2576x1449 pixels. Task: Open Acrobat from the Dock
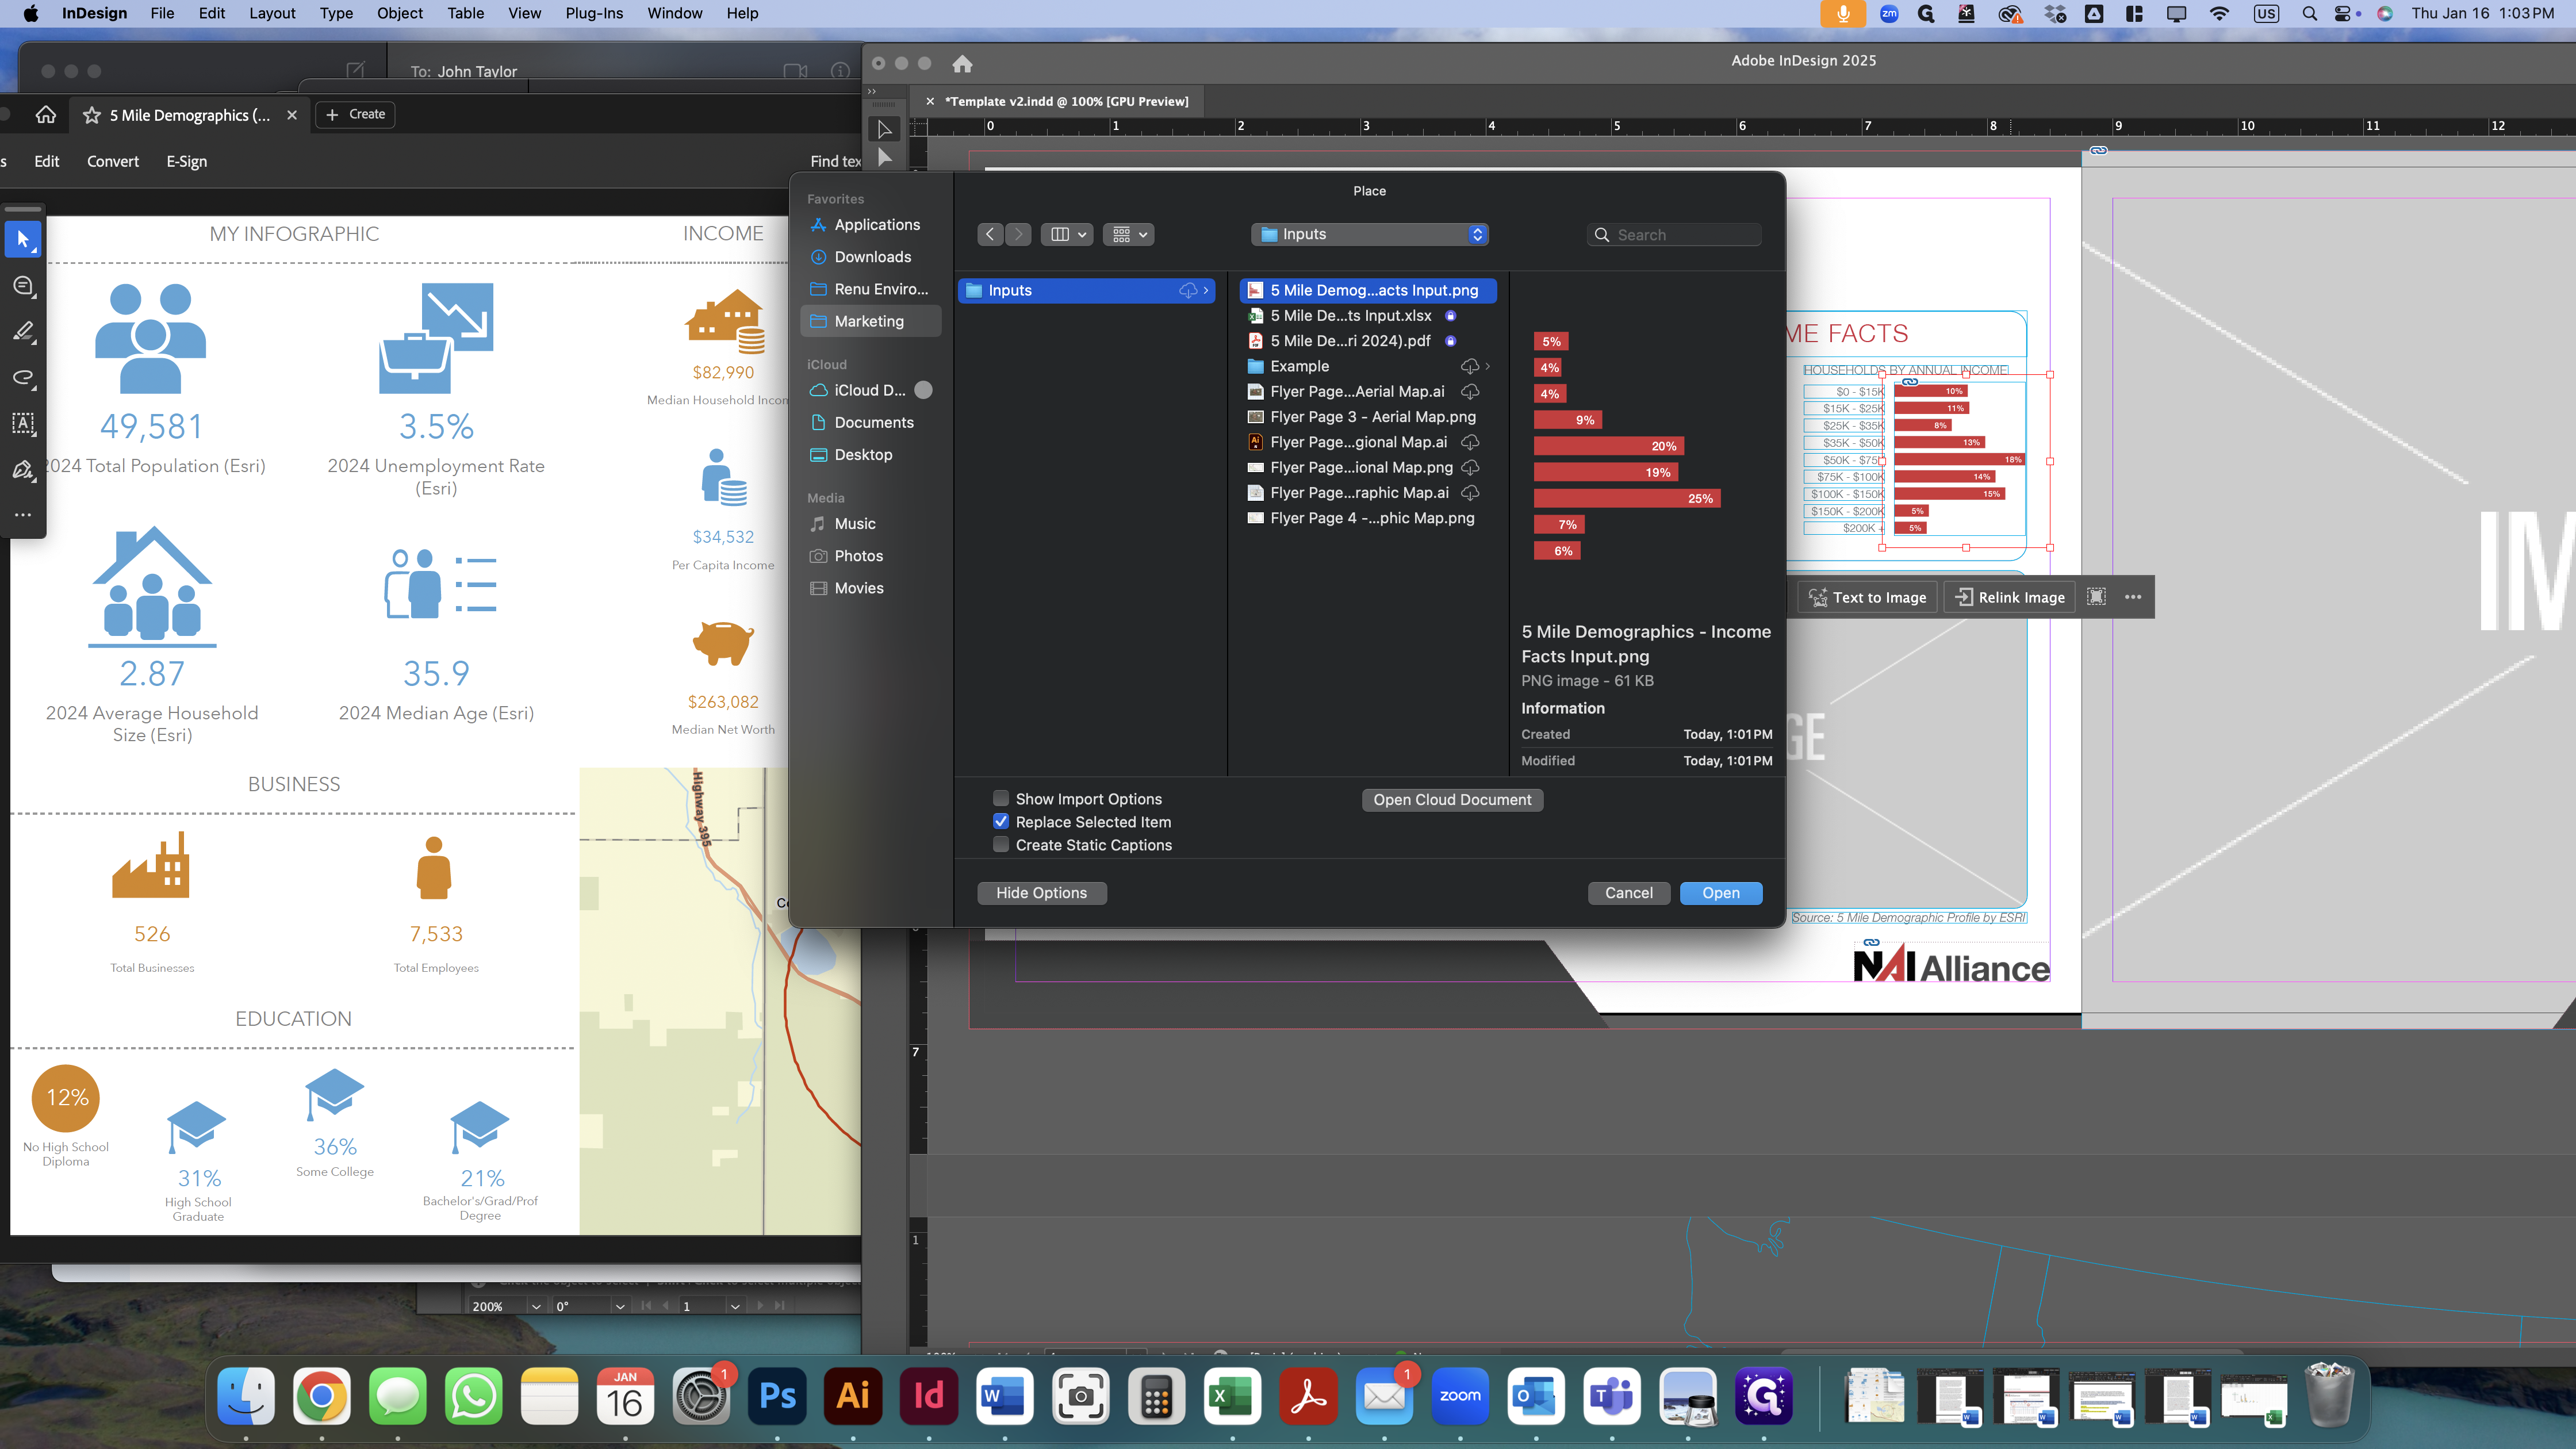pyautogui.click(x=1308, y=1396)
